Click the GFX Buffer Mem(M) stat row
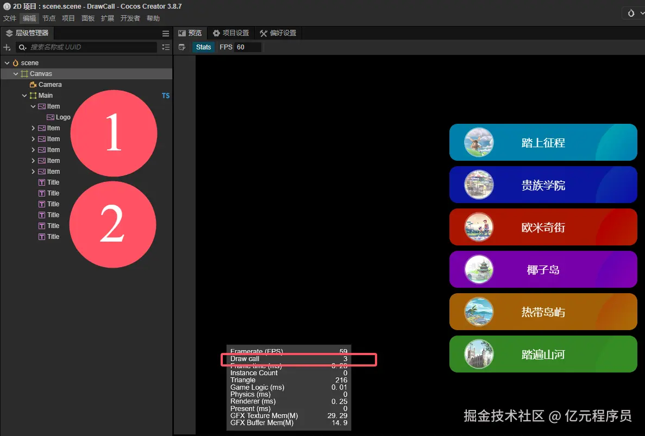 (x=289, y=423)
